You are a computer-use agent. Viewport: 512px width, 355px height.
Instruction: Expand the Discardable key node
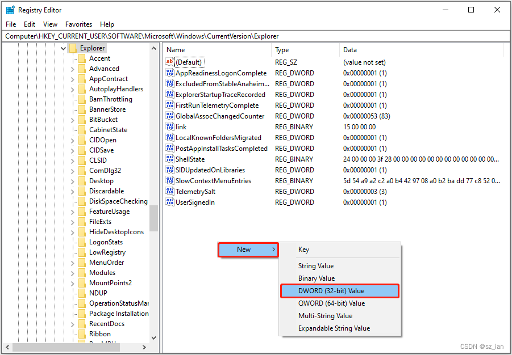[x=73, y=191]
